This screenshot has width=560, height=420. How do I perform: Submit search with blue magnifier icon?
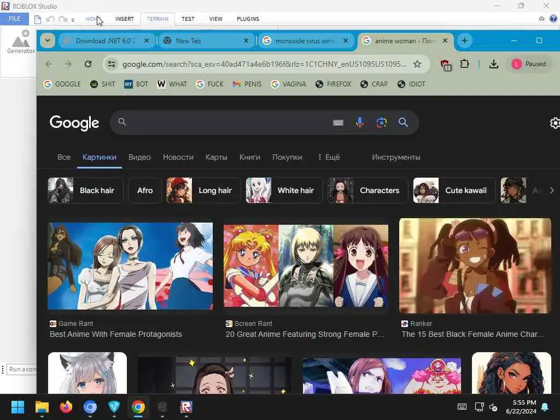403,122
